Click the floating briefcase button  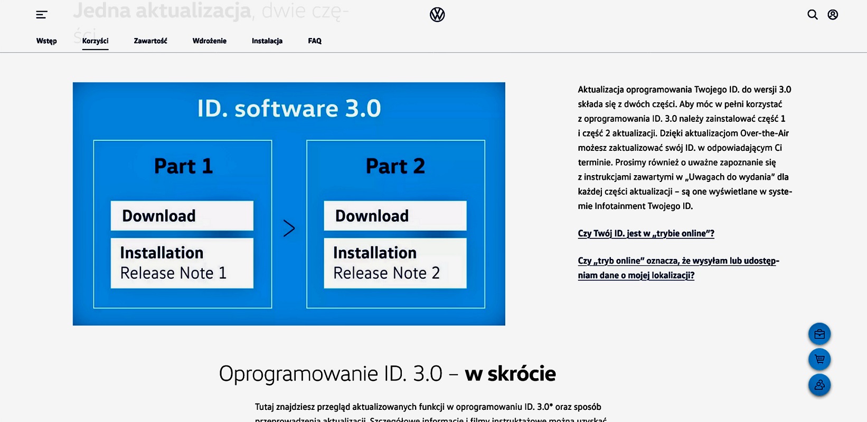819,334
